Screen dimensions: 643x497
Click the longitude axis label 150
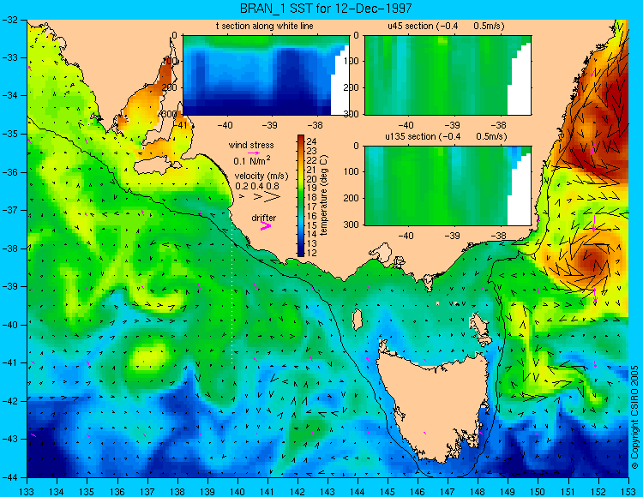tap(538, 491)
